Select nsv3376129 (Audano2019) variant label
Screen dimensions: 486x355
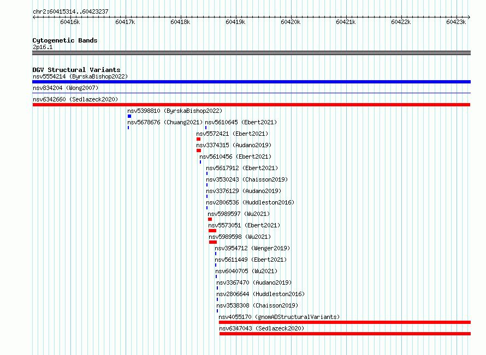(x=244, y=191)
